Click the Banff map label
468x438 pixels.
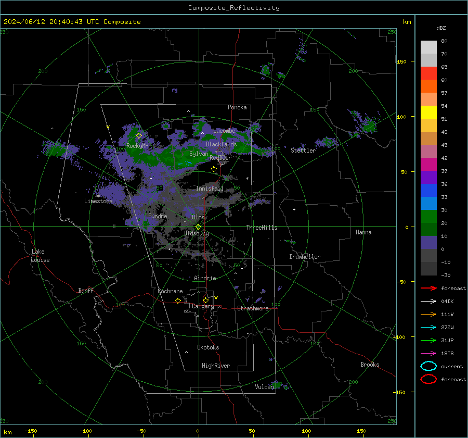coord(86,290)
